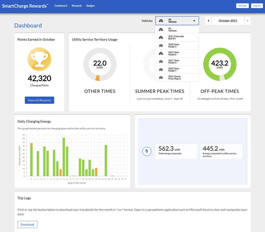
Task: Open the Badges navigation tab
Action: click(90, 6)
